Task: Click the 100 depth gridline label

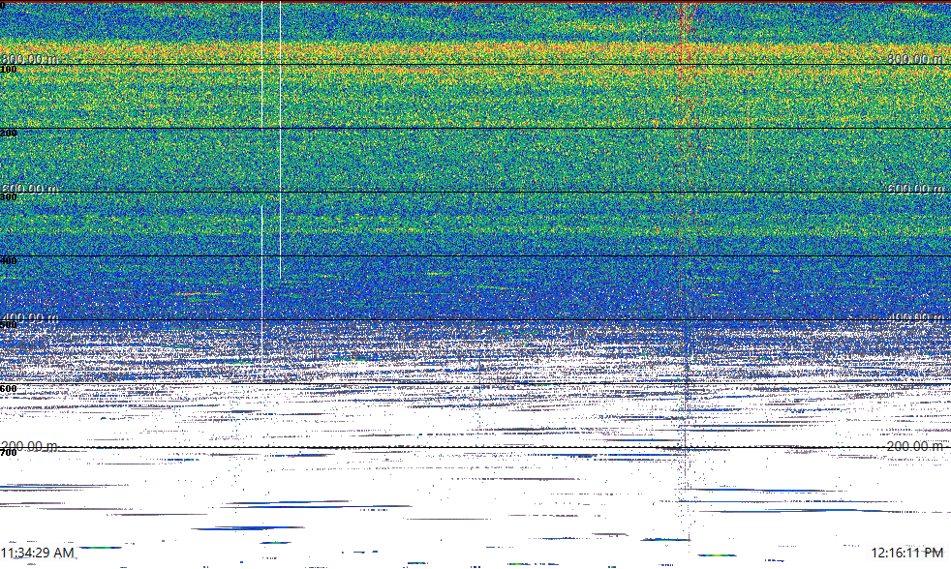Action: coord(9,70)
